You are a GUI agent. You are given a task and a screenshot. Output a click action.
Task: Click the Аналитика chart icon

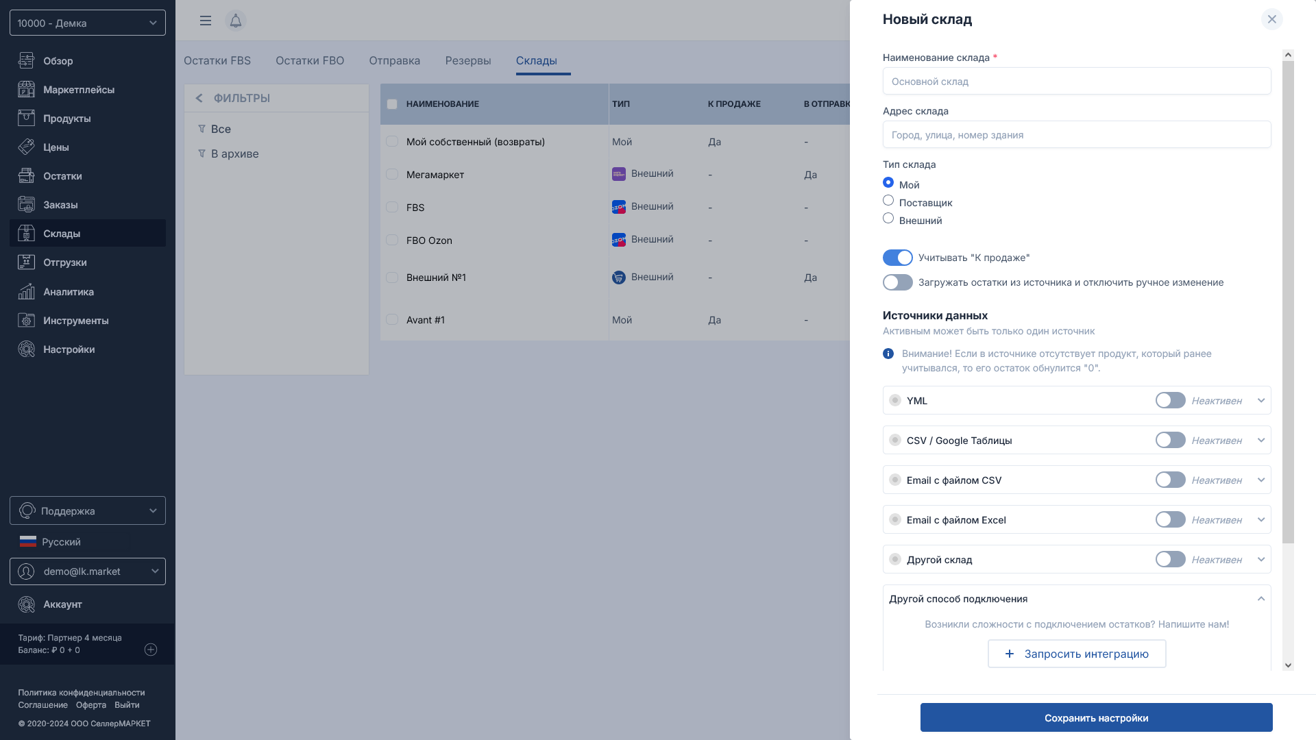[26, 292]
